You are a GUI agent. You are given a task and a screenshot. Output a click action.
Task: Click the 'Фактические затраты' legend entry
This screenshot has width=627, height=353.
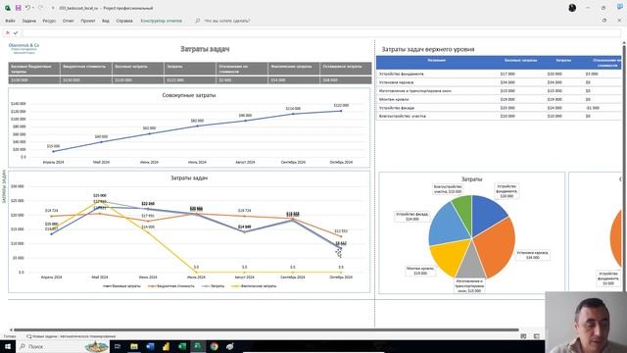click(254, 286)
